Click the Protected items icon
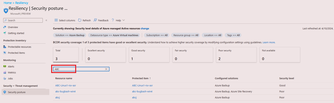The width and height of the screenshot is (334, 103). (x=5, y=53)
